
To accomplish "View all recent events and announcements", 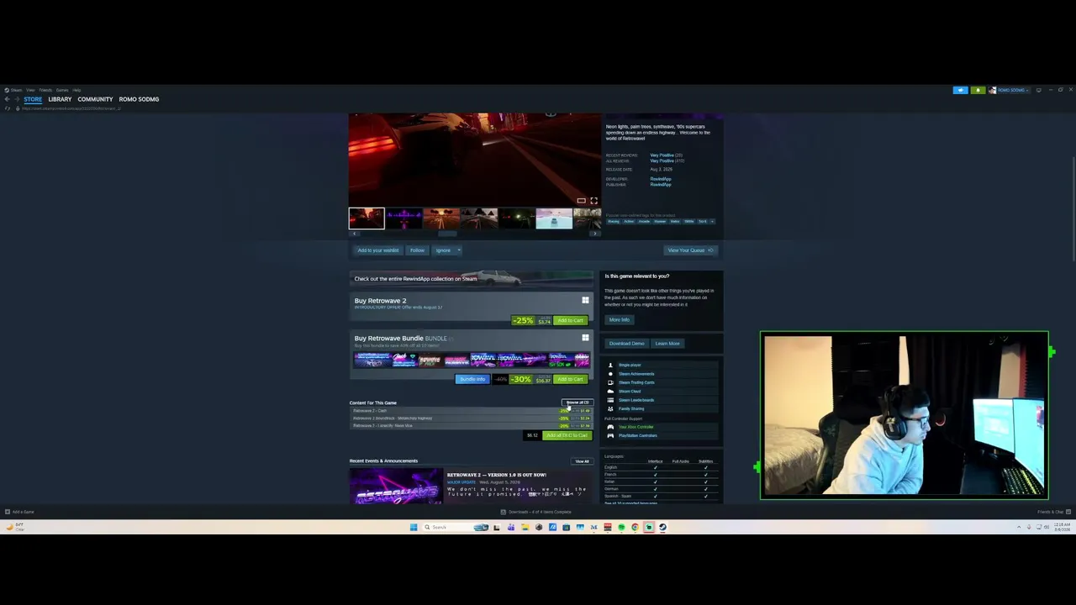I will click(x=582, y=461).
